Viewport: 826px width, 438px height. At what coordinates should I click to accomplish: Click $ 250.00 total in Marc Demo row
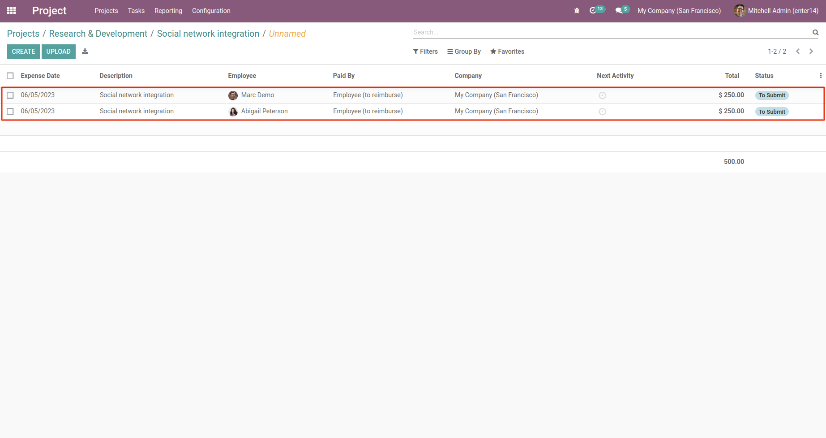pos(731,95)
